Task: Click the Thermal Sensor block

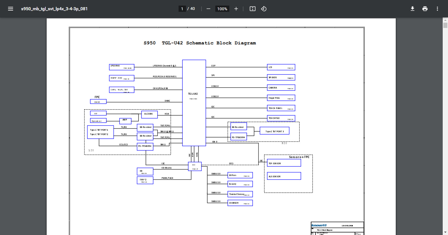Action: (x=240, y=194)
